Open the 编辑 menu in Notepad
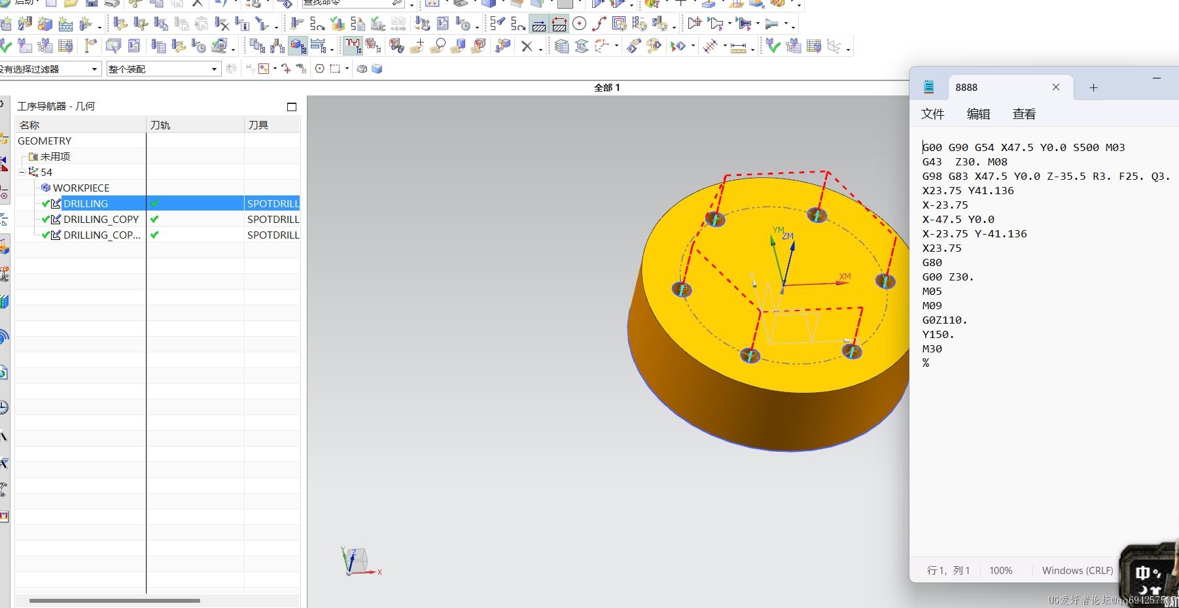The height and width of the screenshot is (608, 1179). (x=978, y=114)
